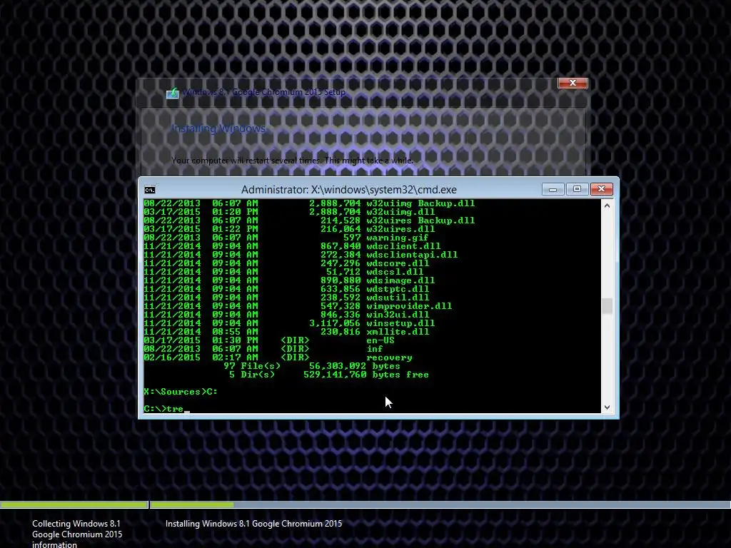This screenshot has height=548, width=731.
Task: Click the Windows 8.1 Google Chromium Setup title
Action: coord(264,92)
